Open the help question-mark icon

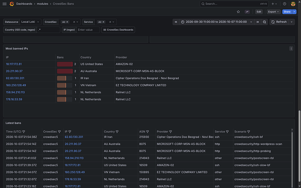click(284, 4)
